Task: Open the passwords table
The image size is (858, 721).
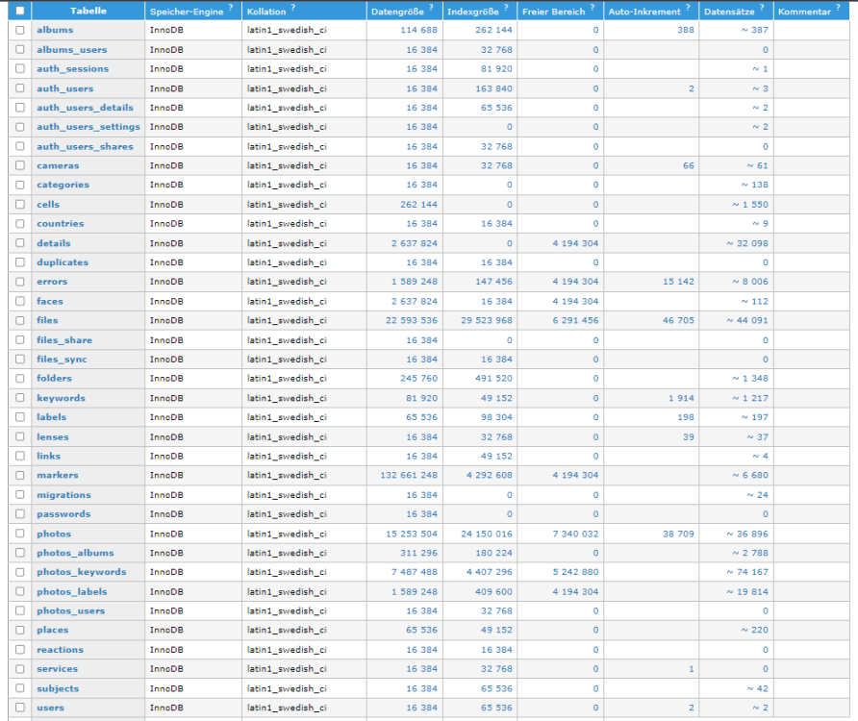Action: [63, 514]
